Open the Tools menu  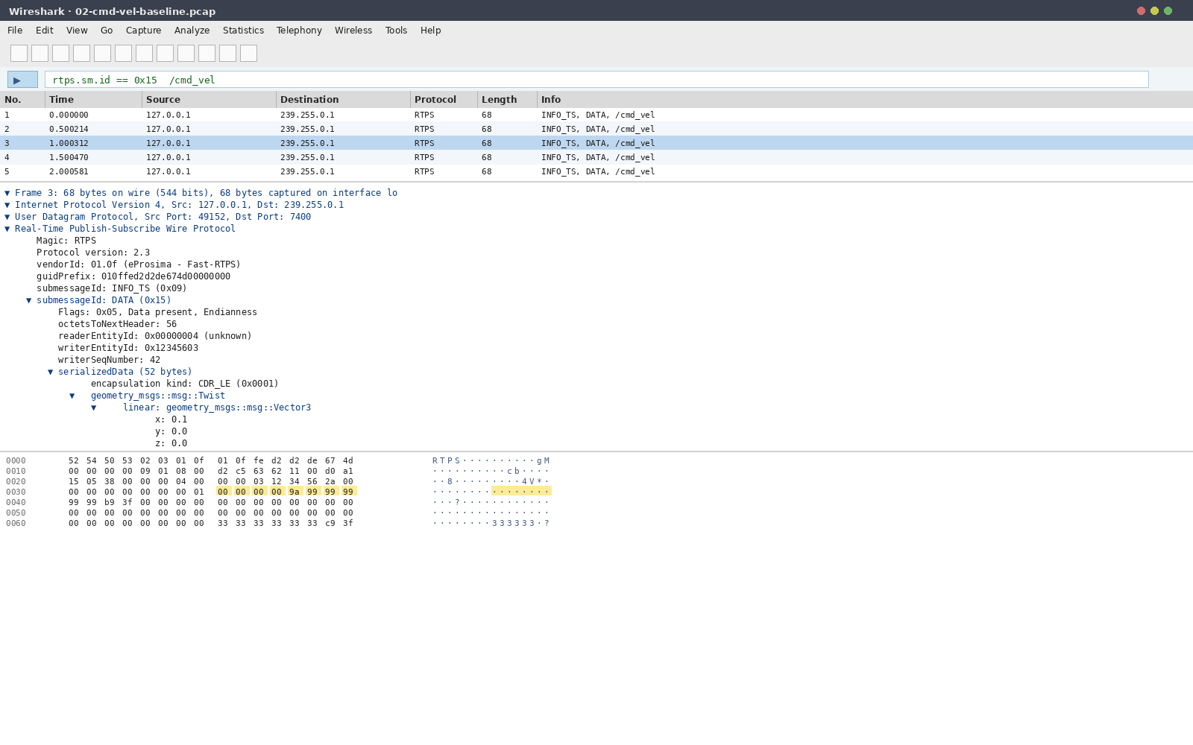coord(397,31)
